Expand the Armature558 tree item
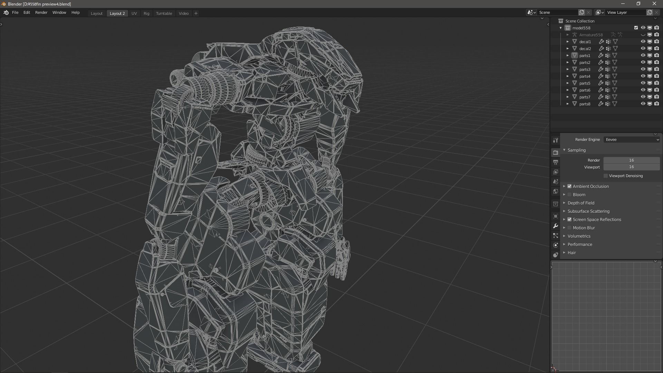Image resolution: width=663 pixels, height=373 pixels. point(568,35)
